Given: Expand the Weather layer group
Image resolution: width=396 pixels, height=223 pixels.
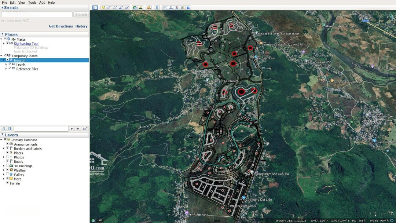Looking at the screenshot, I should point(4,170).
